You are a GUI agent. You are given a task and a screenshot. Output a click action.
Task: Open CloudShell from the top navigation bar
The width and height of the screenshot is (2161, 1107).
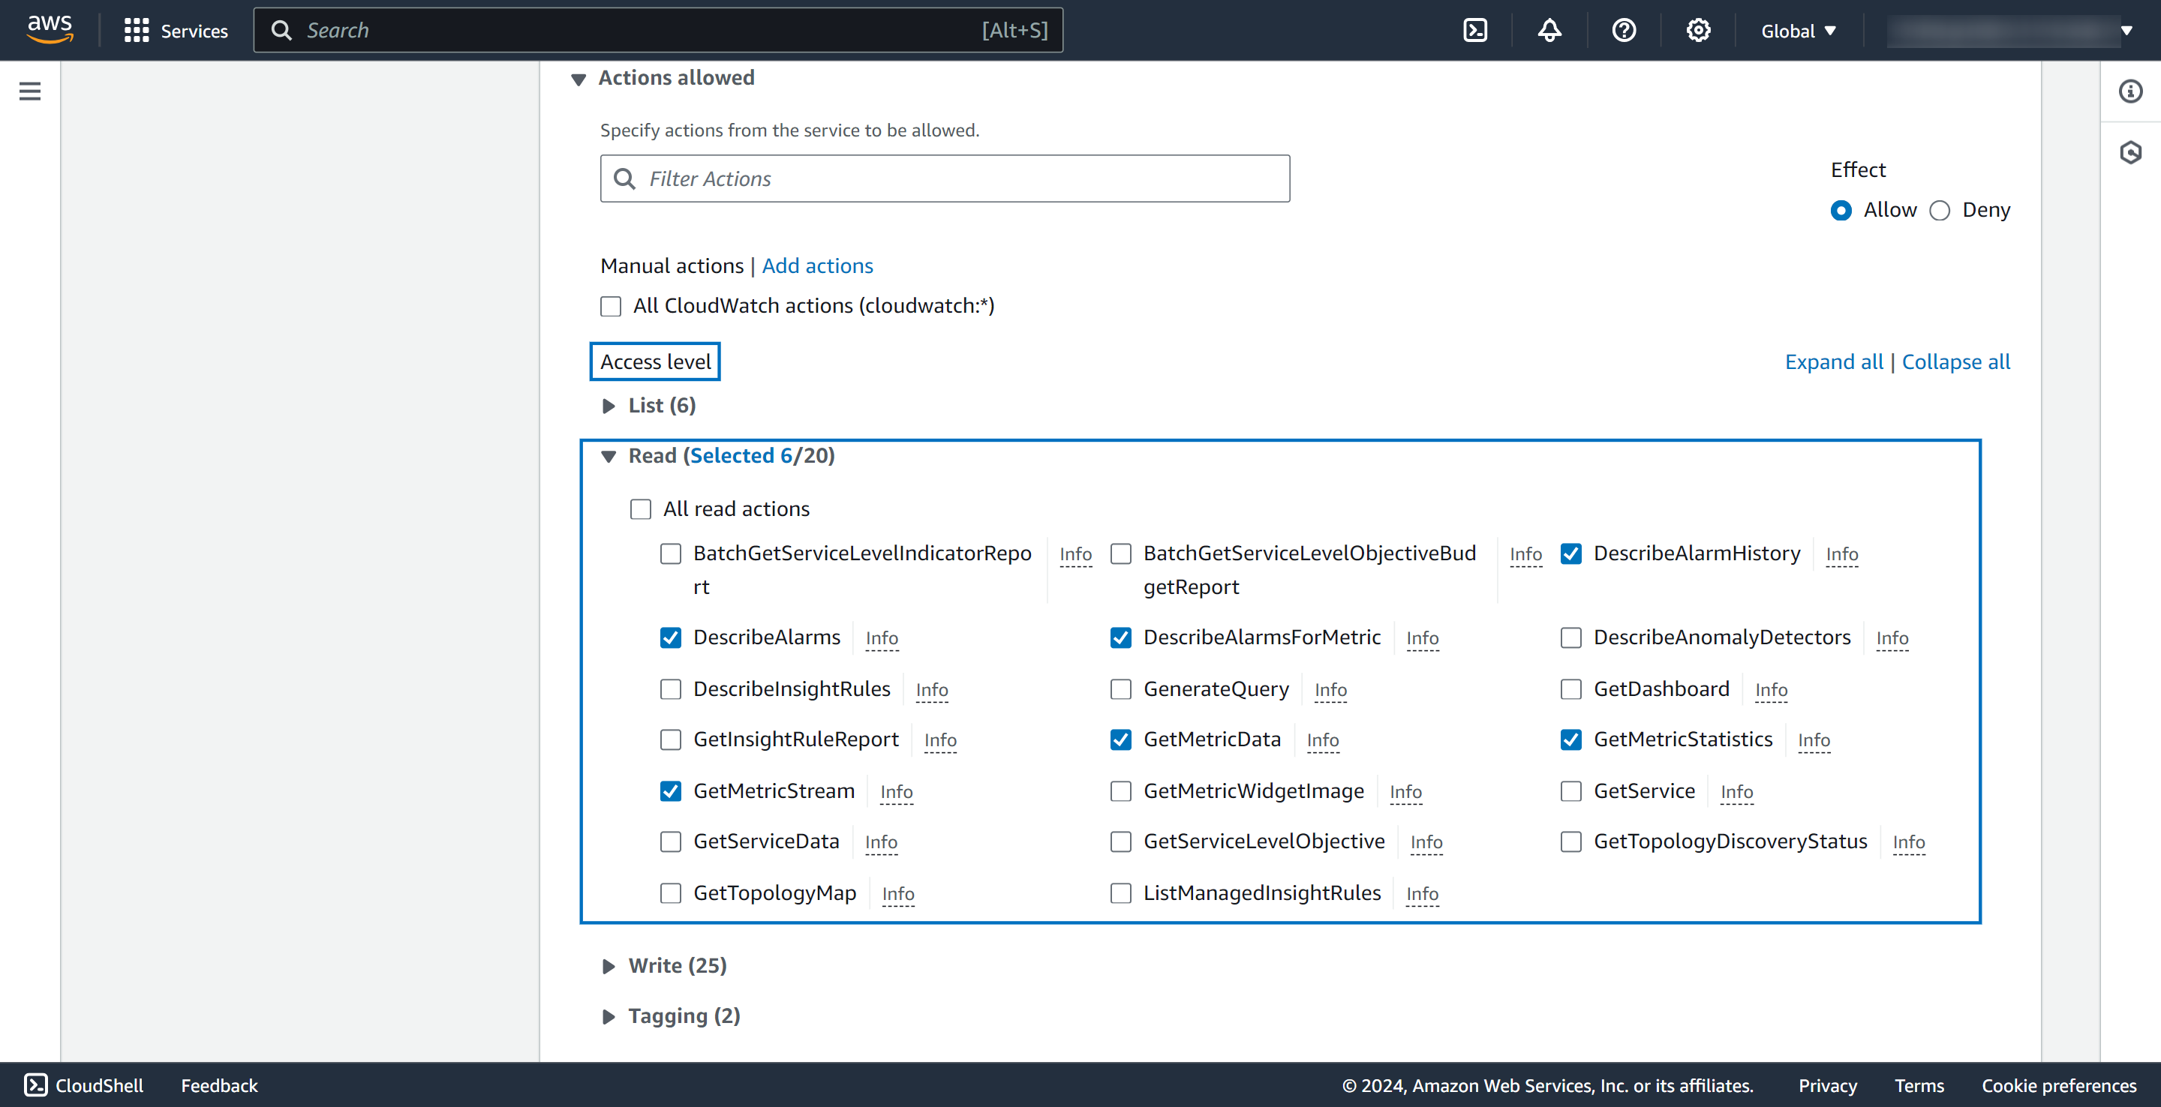click(1474, 31)
